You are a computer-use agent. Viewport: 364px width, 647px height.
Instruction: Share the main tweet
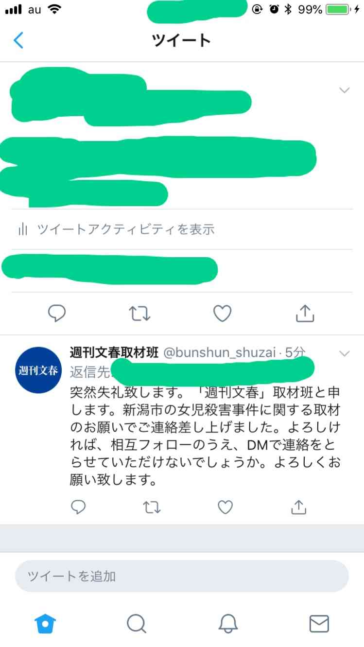tap(305, 314)
